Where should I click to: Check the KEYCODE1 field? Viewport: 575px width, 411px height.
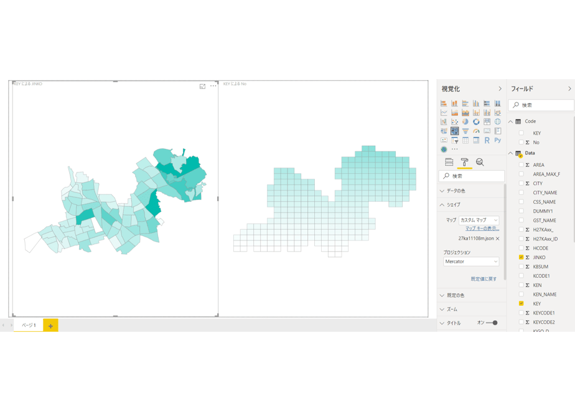point(521,313)
